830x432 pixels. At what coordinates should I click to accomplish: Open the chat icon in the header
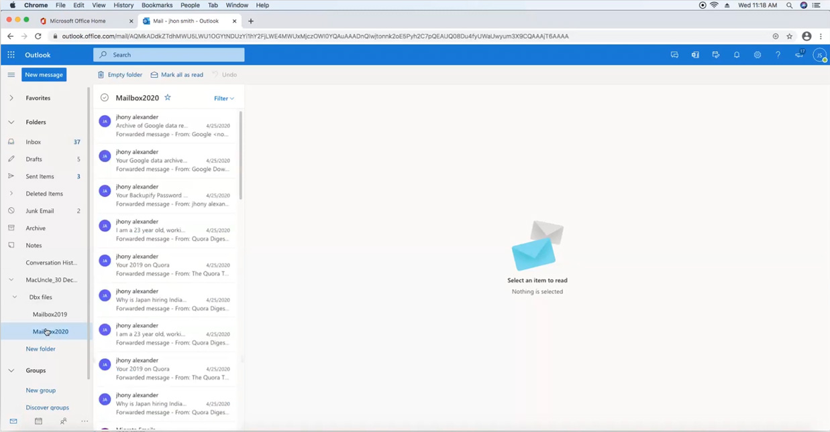coord(674,55)
